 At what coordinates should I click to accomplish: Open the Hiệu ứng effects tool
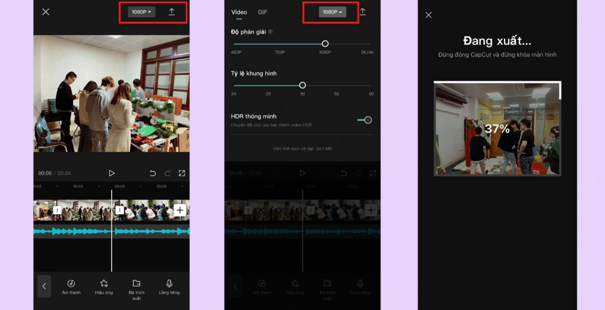[x=104, y=287]
